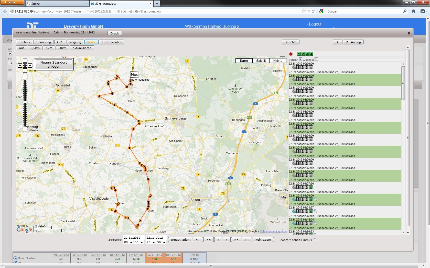Click the map zoom-out minus icon

(x=25, y=129)
